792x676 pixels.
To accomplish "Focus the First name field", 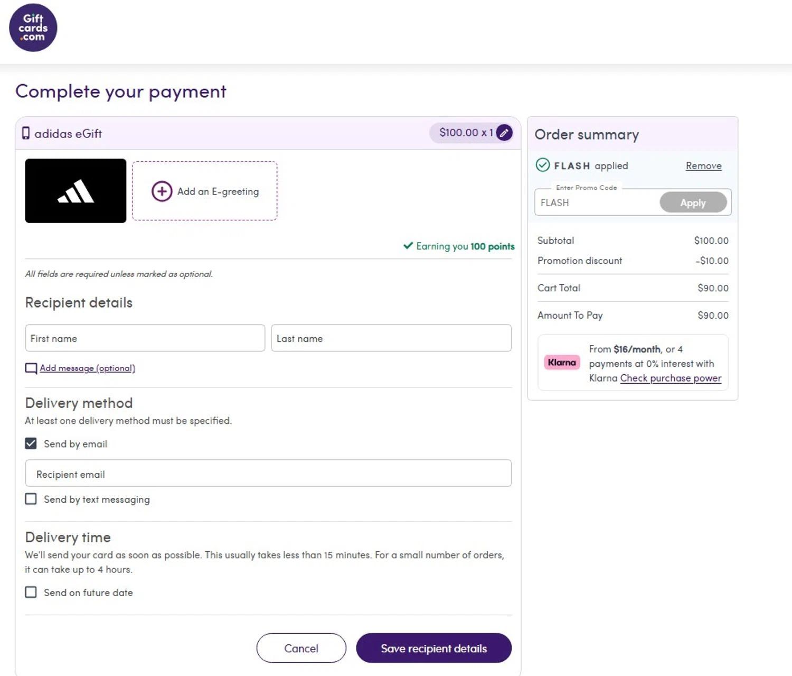I will pyautogui.click(x=145, y=338).
